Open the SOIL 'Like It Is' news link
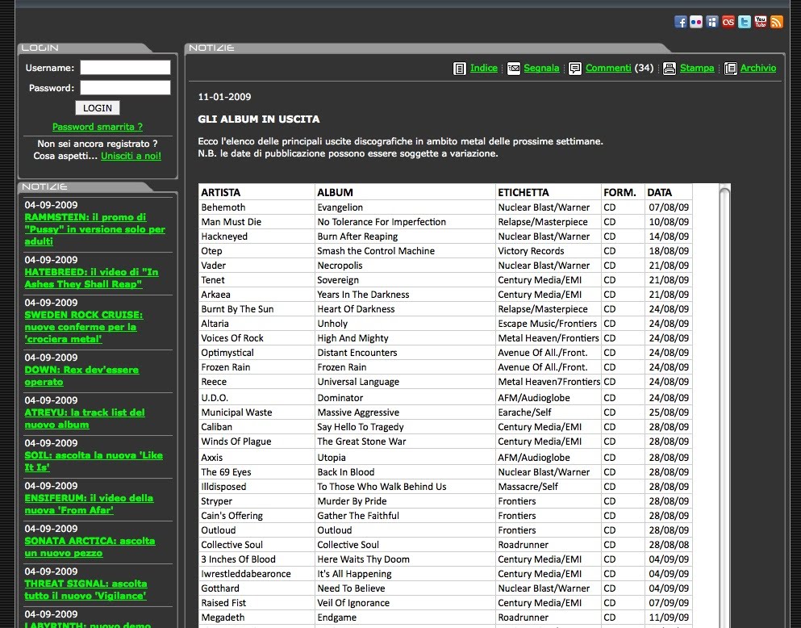 pos(94,462)
